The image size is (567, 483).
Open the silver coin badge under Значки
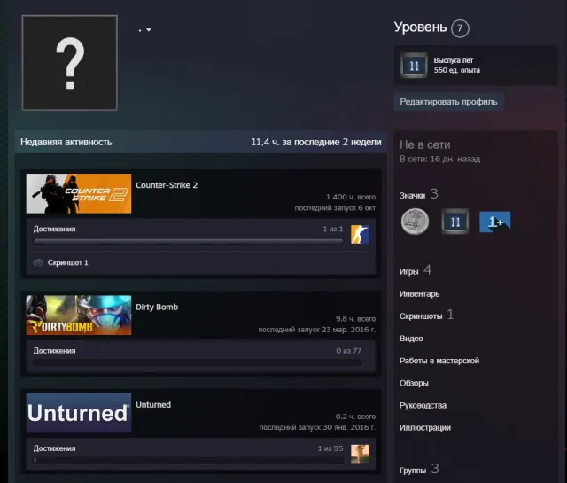click(x=416, y=222)
